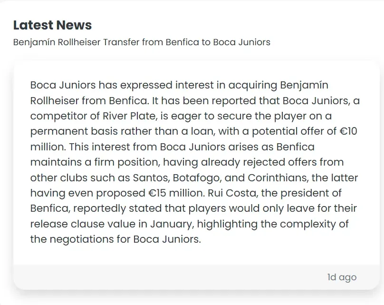Select the "€10" offer amount in the article
This screenshot has width=384, height=305.
pos(348,131)
